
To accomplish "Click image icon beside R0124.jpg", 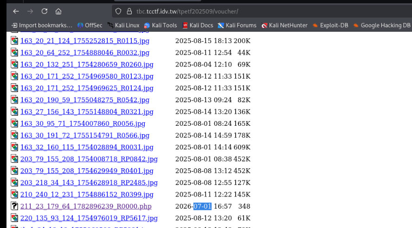I will tap(14, 87).
